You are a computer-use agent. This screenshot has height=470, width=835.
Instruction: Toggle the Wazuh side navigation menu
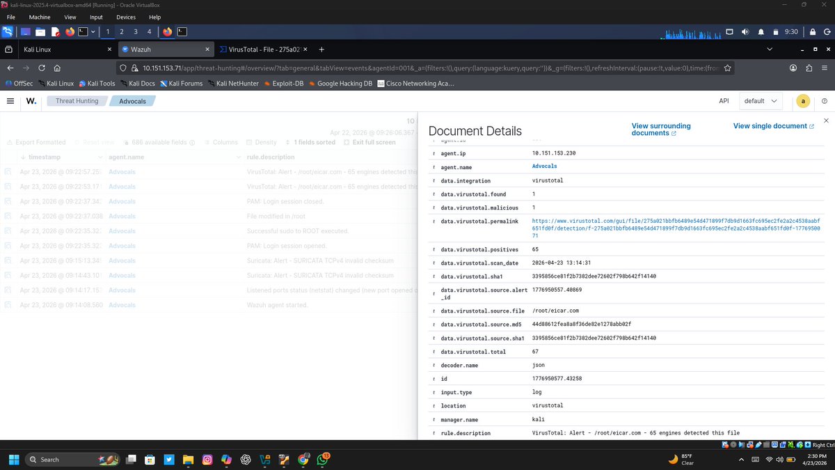[x=10, y=101]
